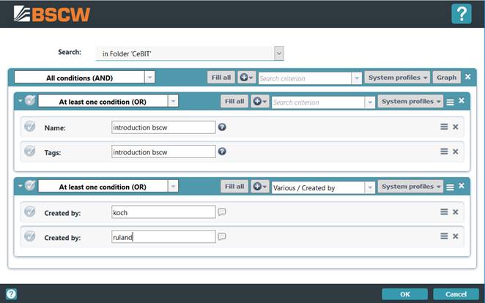Open row menu for Name condition
This screenshot has height=303, width=485.
(443, 127)
